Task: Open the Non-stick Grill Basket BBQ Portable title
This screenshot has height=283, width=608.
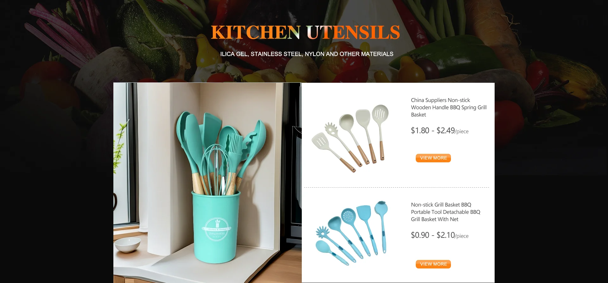Action: click(446, 212)
